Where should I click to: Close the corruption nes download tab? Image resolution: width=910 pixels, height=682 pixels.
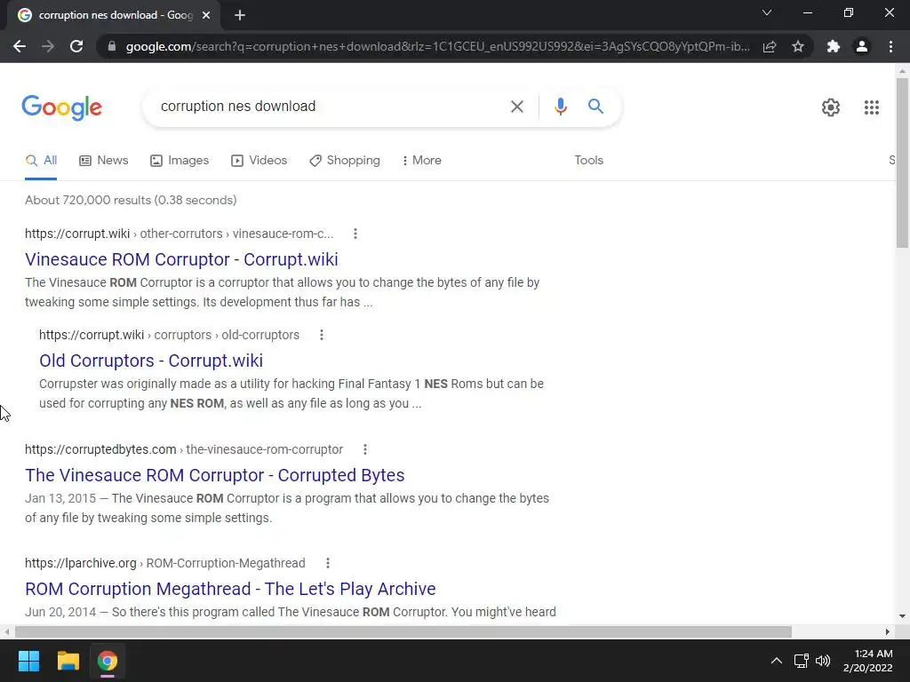tap(206, 15)
